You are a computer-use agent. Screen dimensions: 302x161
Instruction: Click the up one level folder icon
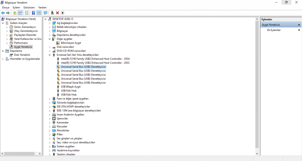tap(15, 13)
